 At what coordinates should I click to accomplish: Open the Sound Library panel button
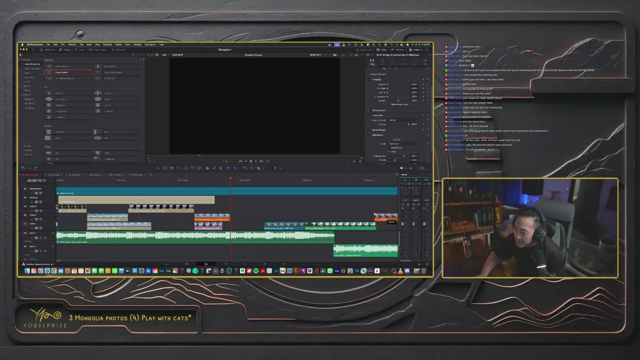97,49
